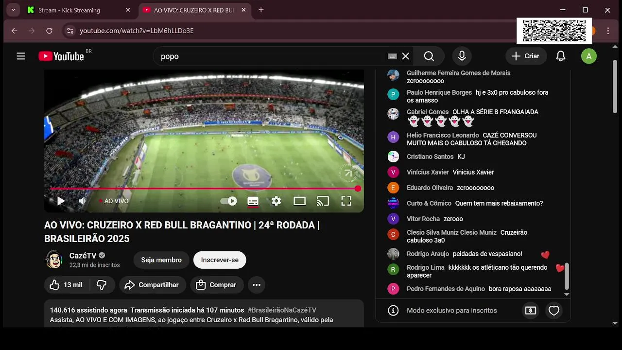The image size is (622, 350).
Task: Select Vinícius Xavier's chat message
Action: coord(473,172)
